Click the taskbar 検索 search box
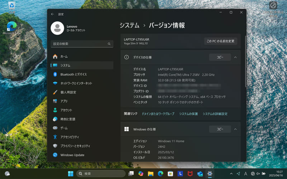This screenshot has width=287, height=179. tap(101, 174)
